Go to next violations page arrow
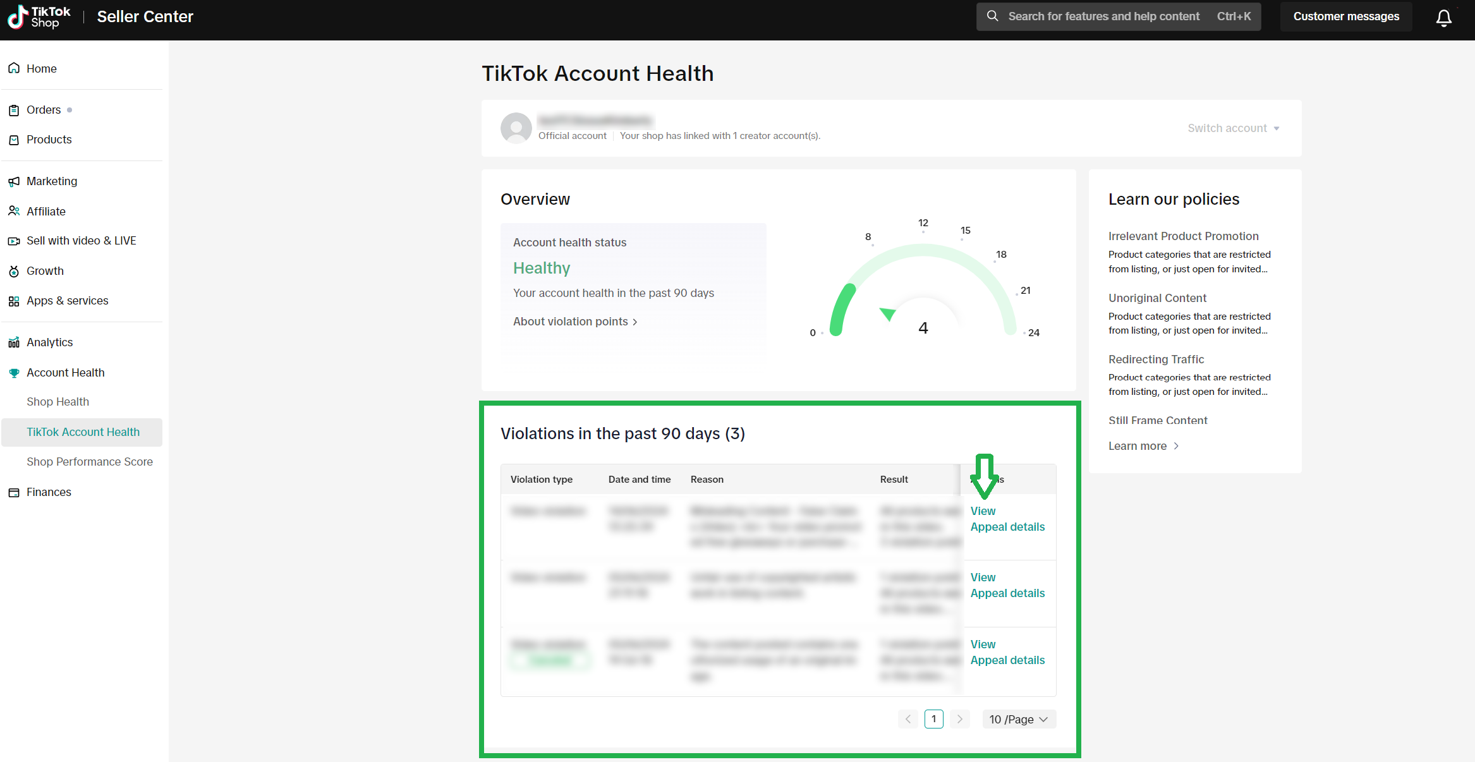 (x=959, y=719)
